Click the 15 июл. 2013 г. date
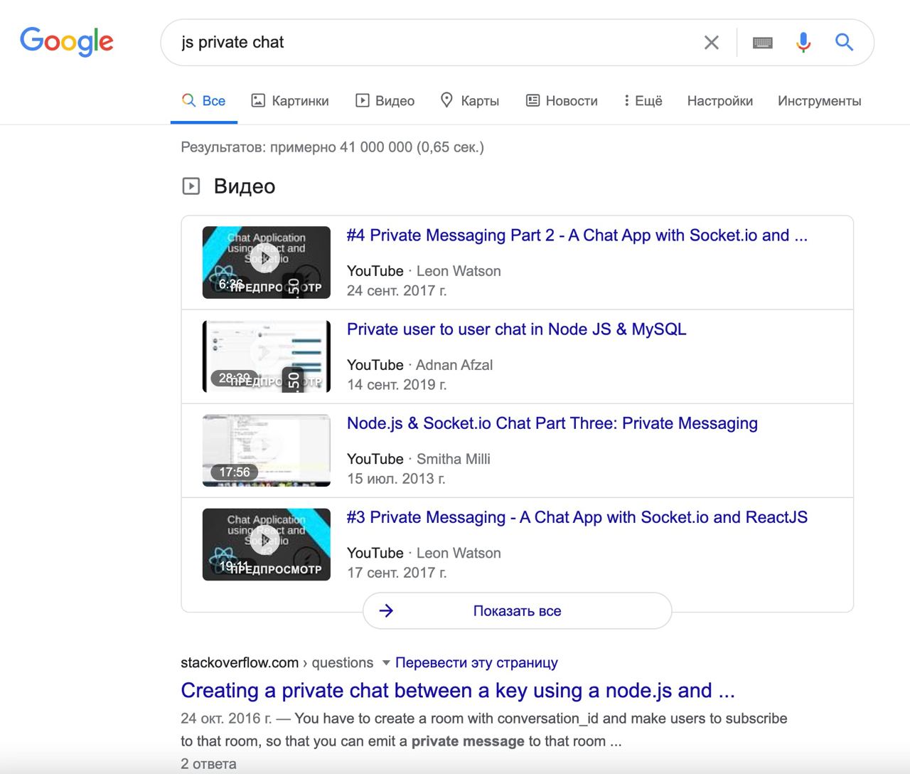 pos(396,479)
